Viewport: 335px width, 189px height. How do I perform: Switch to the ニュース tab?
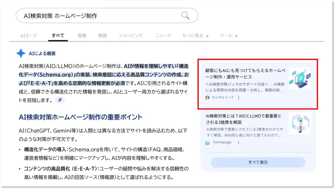[163, 36]
